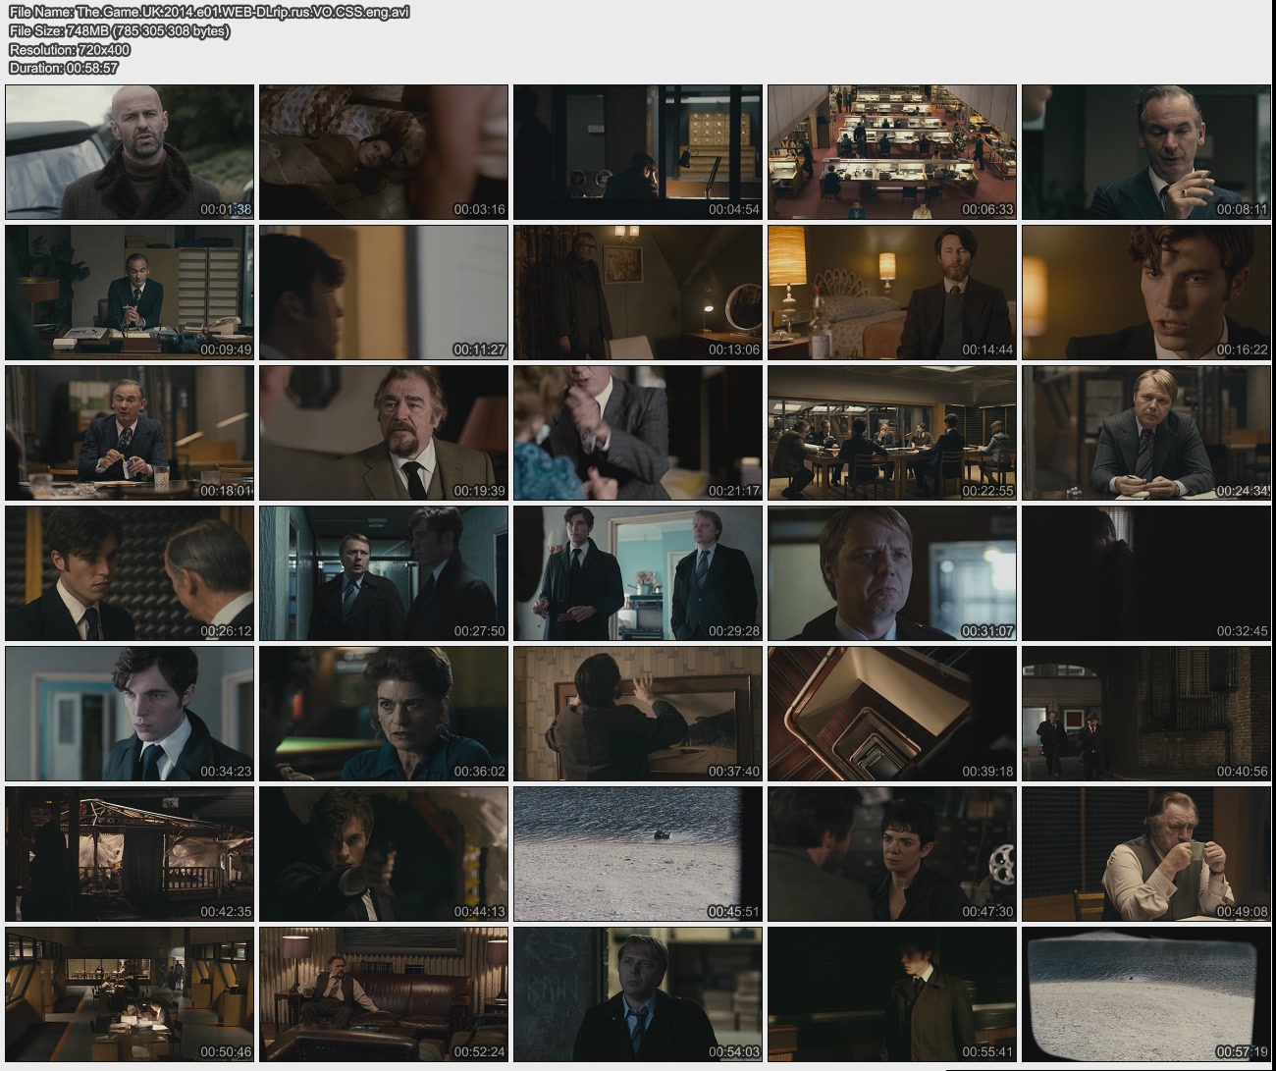This screenshot has height=1071, width=1276.
Task: Click the thumbnail timestamped 00:36:02
Action: 384,714
